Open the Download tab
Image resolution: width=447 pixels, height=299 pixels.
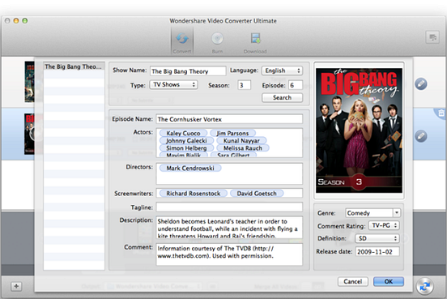pos(255,42)
